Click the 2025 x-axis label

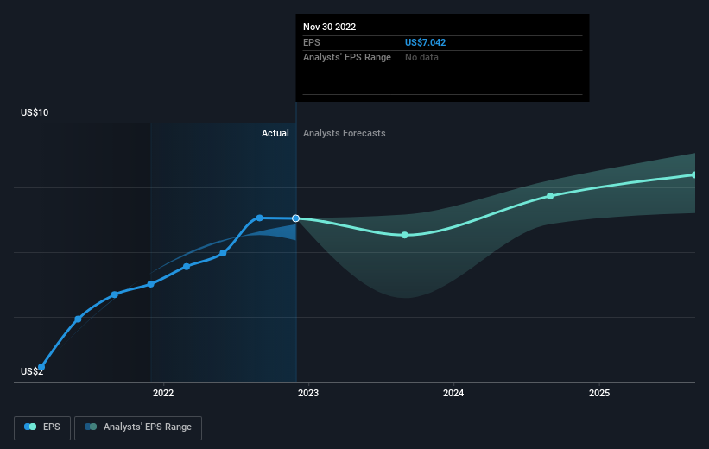(599, 393)
